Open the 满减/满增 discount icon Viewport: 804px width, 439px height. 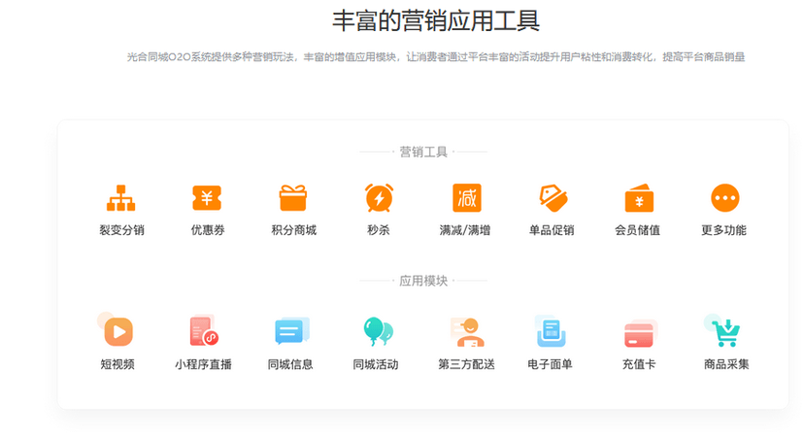(x=467, y=198)
